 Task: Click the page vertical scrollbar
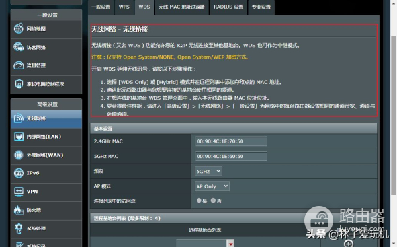(394, 116)
